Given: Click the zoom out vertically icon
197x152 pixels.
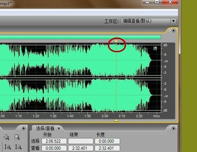Looking at the screenshot, I should pyautogui.click(x=18, y=147).
